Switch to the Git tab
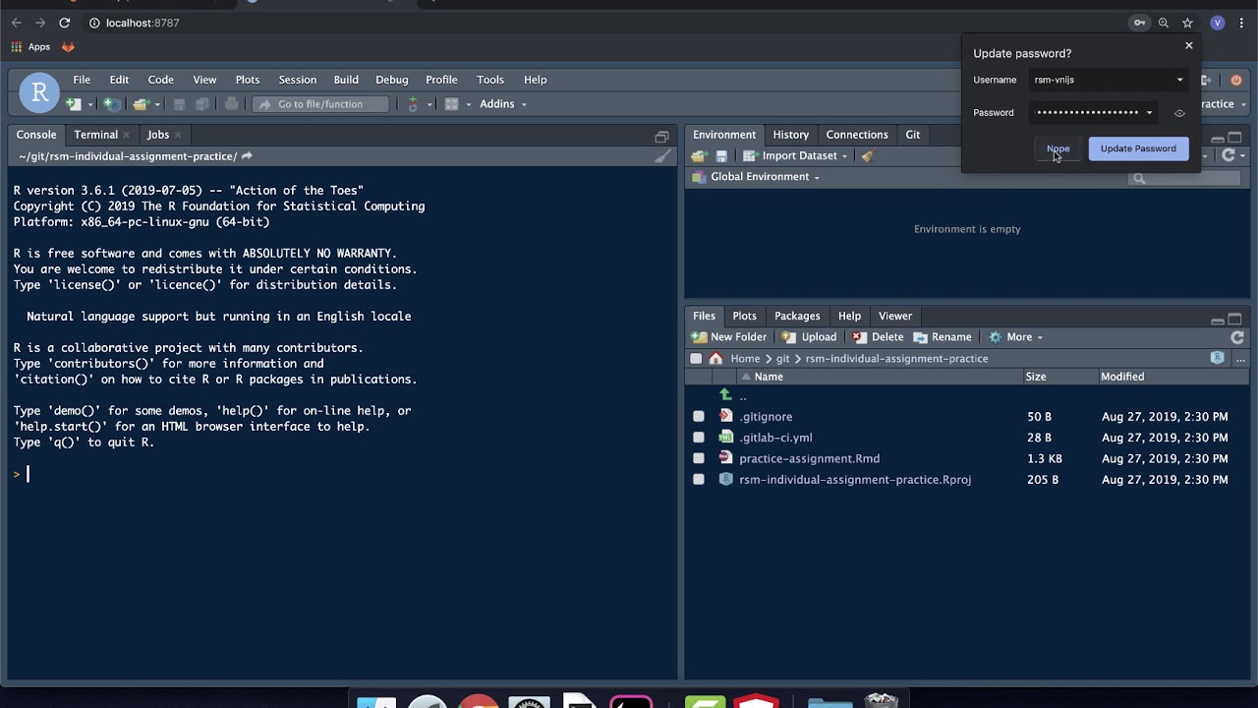Image resolution: width=1258 pixels, height=708 pixels. (912, 135)
